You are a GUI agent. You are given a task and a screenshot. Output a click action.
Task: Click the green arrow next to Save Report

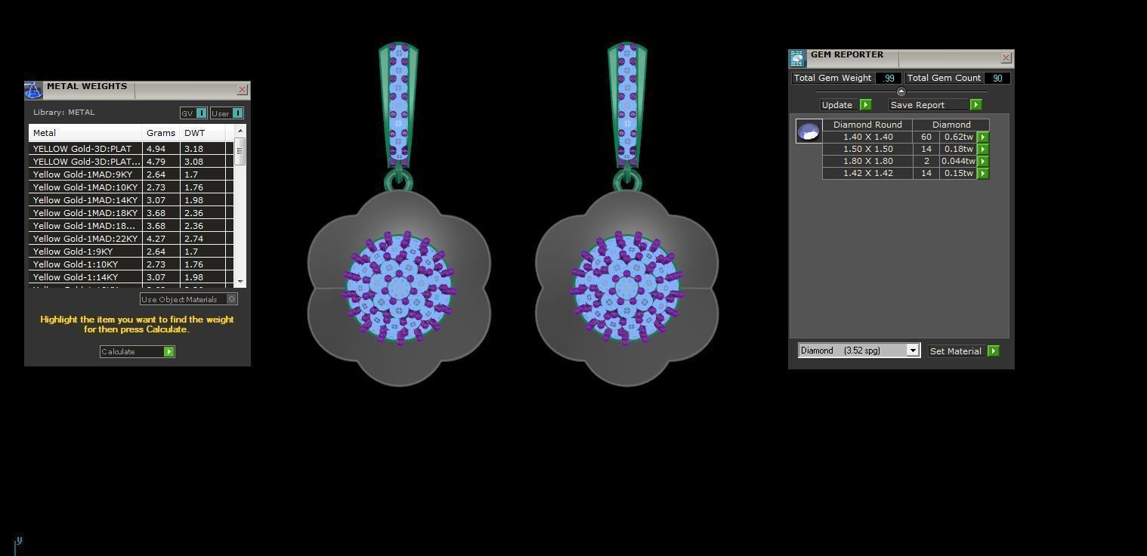pos(976,105)
